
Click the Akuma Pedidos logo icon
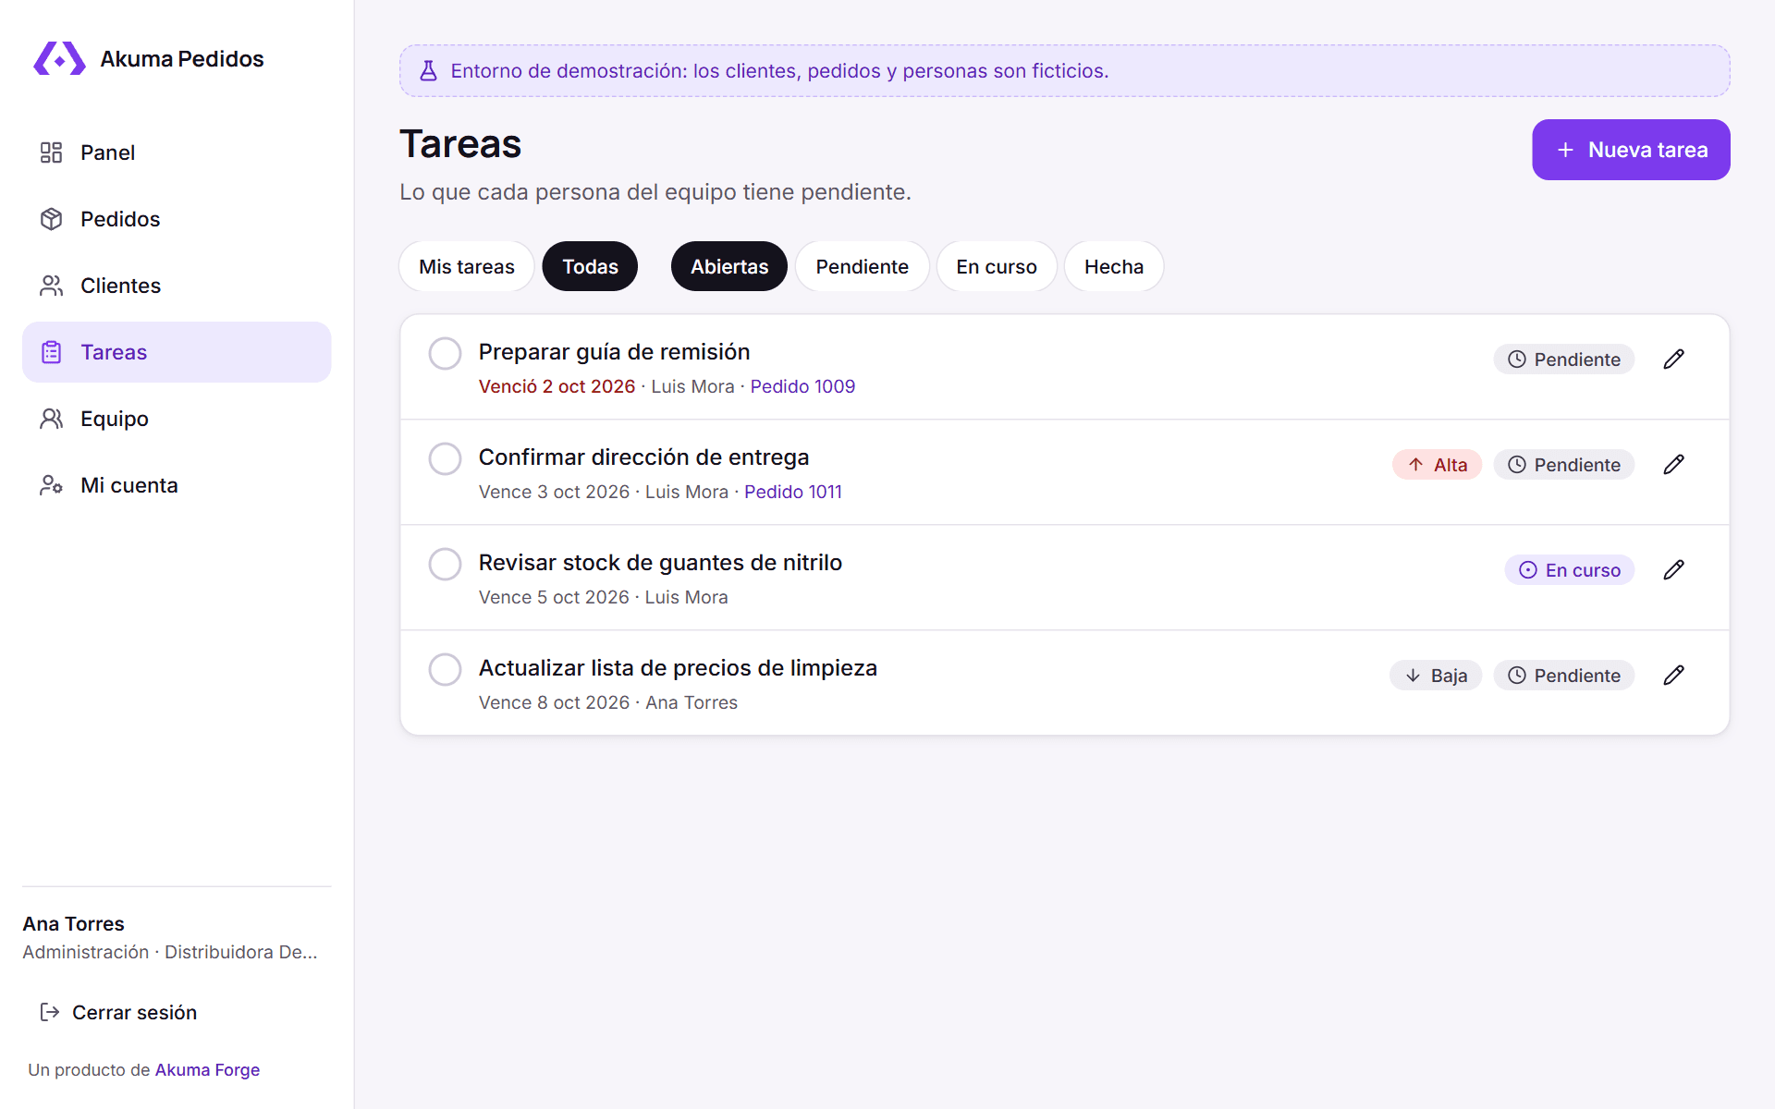(x=59, y=58)
